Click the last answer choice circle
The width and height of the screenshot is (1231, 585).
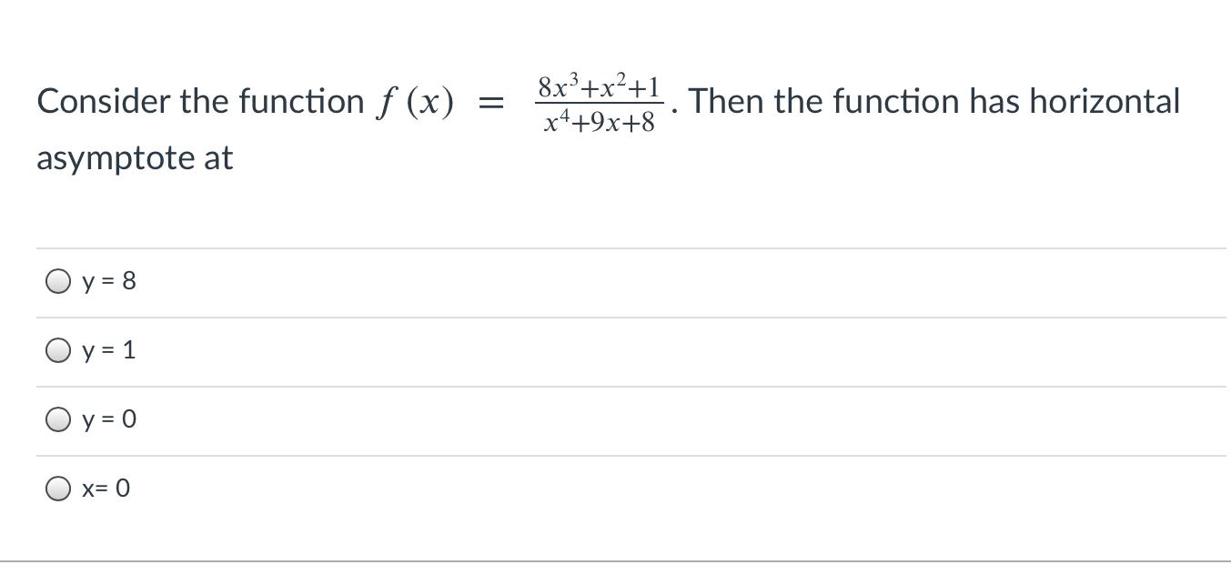coord(58,489)
